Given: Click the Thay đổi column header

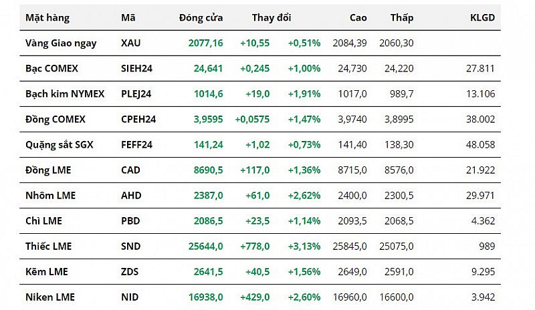Looking at the screenshot, I should [272, 18].
